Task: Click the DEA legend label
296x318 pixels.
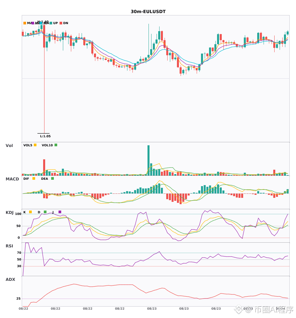Action: (x=44, y=179)
